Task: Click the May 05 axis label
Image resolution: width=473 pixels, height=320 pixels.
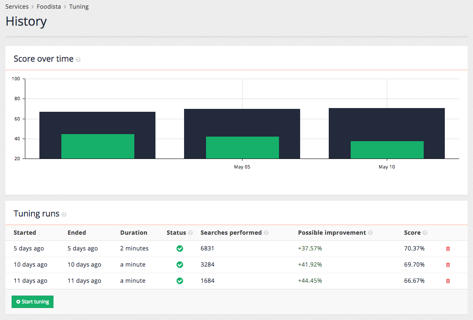Action: (242, 167)
